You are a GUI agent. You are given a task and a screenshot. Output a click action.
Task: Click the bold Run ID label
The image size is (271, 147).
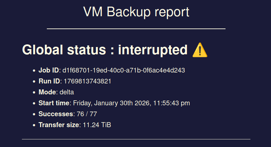(49, 81)
